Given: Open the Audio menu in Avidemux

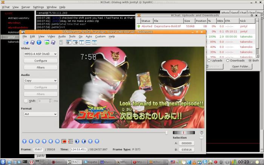Looking at the screenshot, I should point(62,36).
